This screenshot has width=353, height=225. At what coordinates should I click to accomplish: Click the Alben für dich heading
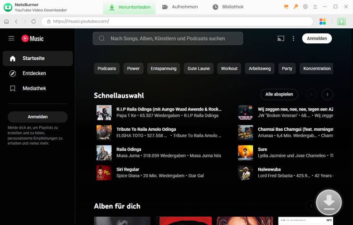[117, 206]
